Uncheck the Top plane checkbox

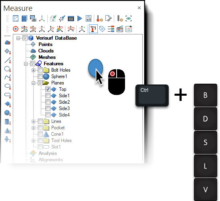(x=48, y=89)
